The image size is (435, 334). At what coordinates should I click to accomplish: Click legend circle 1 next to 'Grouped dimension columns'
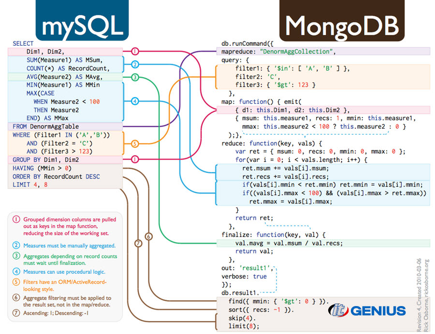(16, 219)
